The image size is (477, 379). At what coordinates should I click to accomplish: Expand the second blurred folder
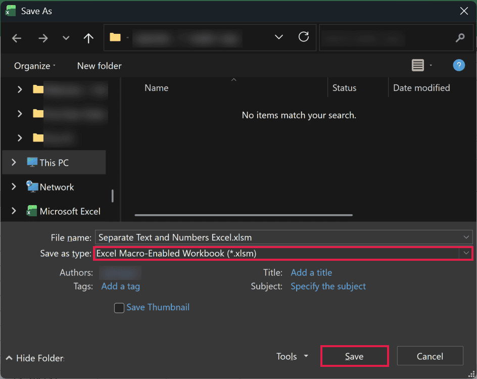20,114
